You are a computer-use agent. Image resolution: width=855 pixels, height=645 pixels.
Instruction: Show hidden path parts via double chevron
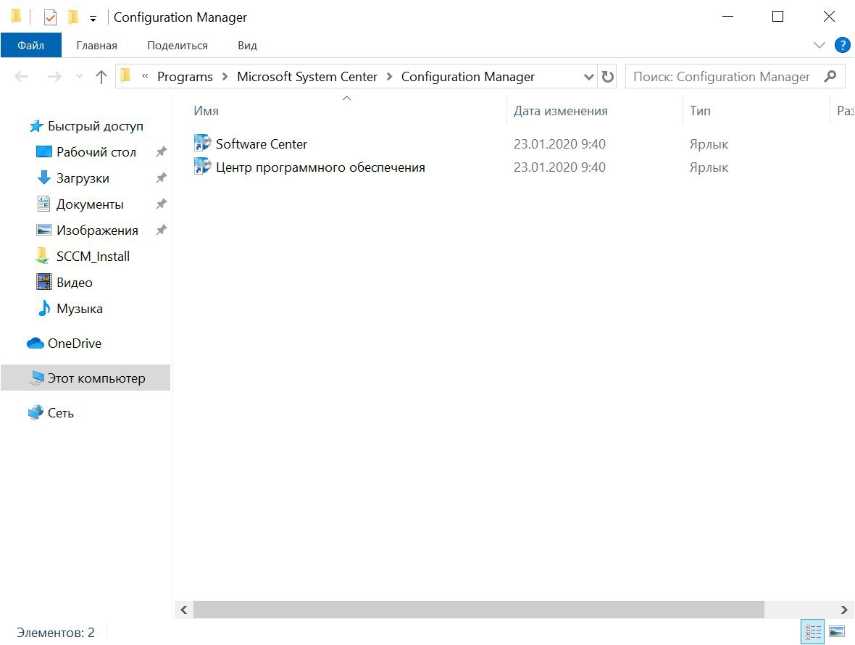pyautogui.click(x=145, y=76)
